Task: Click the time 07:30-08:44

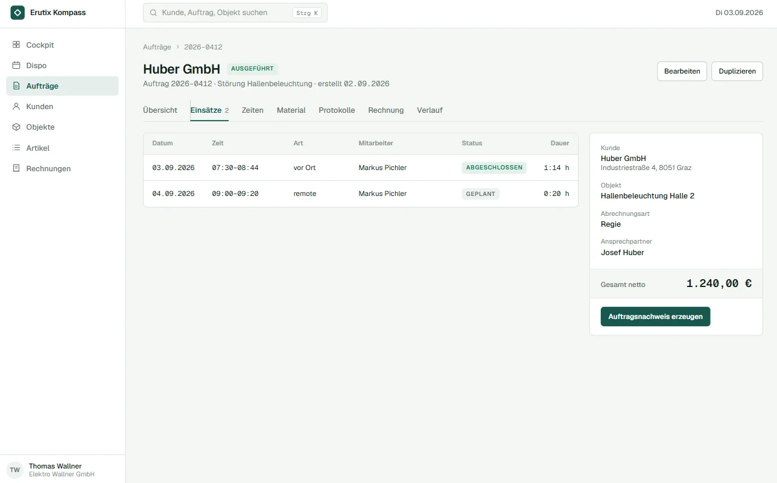Action: point(235,168)
